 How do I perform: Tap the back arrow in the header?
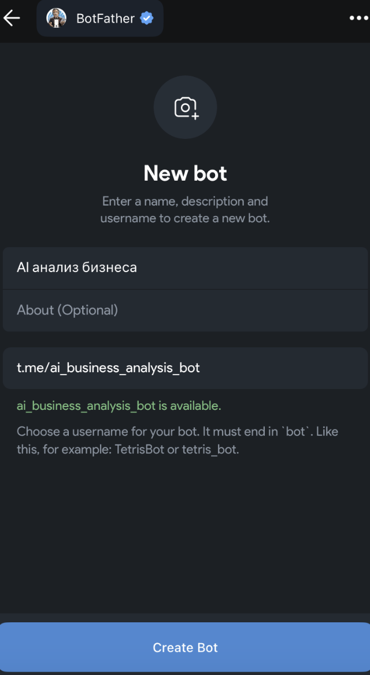tap(12, 18)
